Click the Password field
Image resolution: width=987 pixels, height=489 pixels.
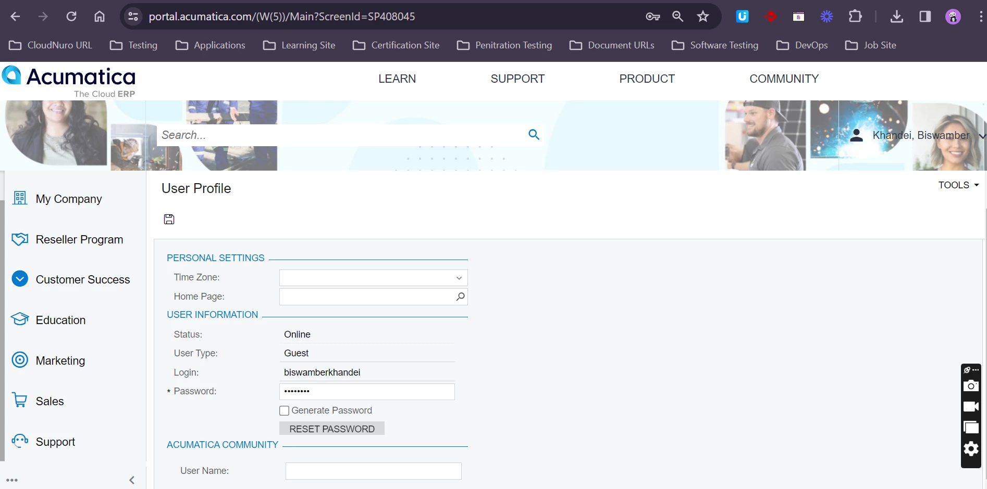[367, 391]
